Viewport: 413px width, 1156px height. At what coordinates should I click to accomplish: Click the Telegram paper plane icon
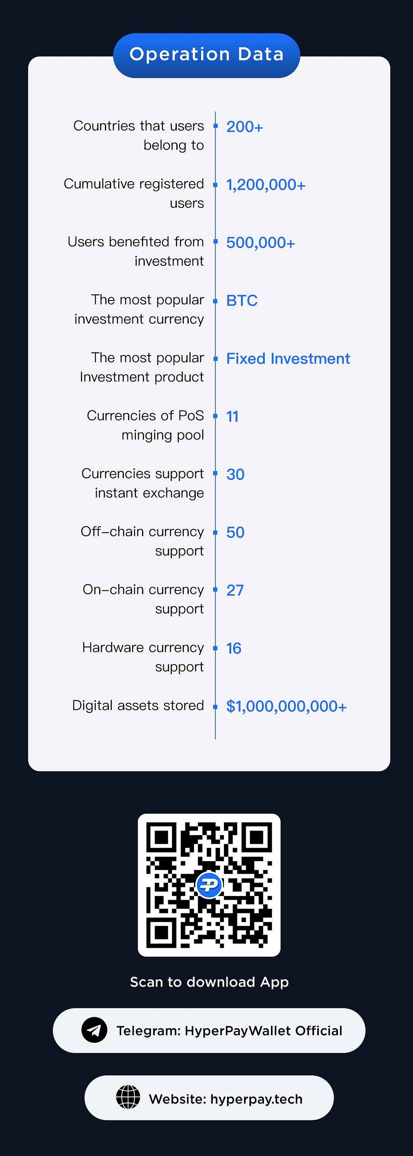(x=94, y=1030)
